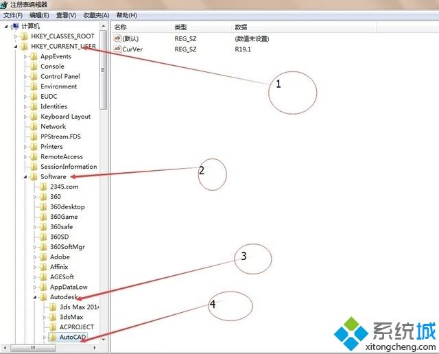Expand the 360 key
Viewport: 439px width, 354px height.
pos(35,197)
